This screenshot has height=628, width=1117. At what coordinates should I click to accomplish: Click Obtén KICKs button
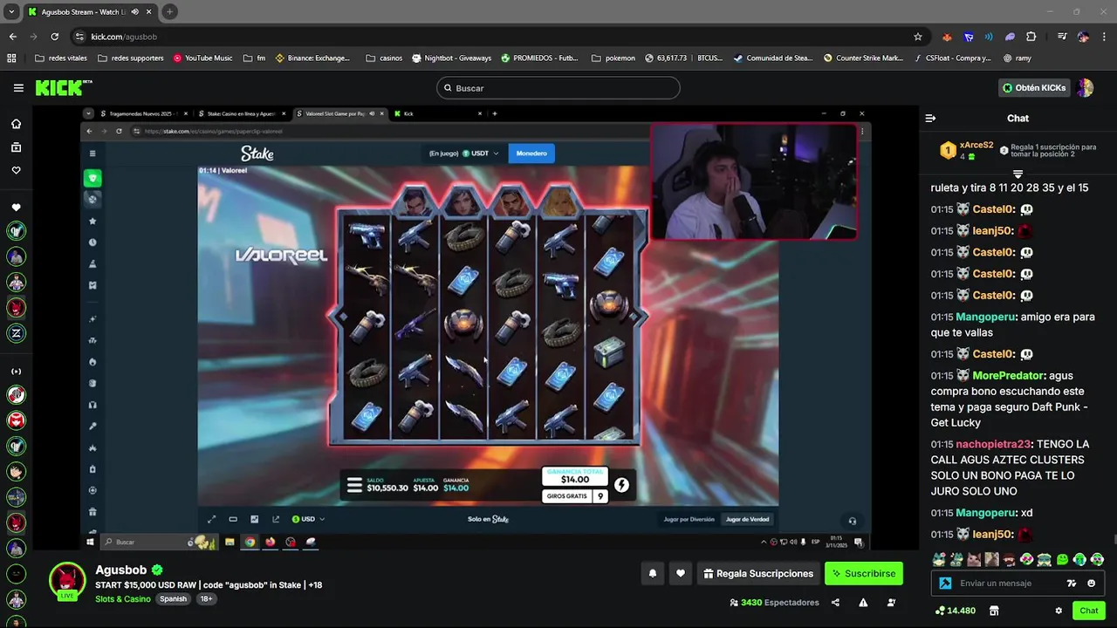(1034, 88)
